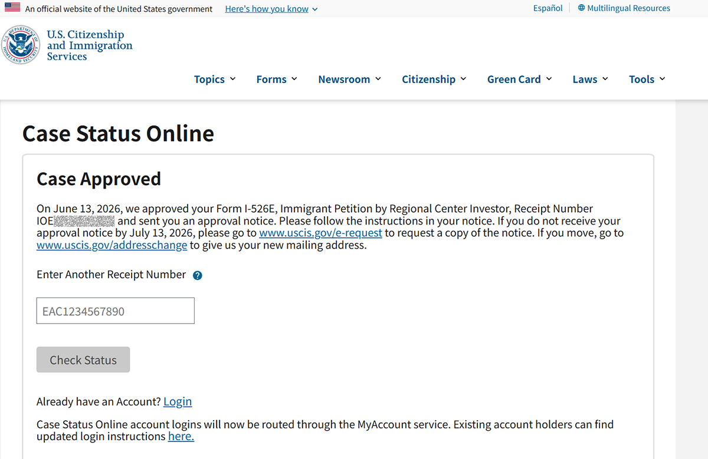Open updated login instructions "here" link
Viewport: 708px width, 459px height.
(x=181, y=437)
